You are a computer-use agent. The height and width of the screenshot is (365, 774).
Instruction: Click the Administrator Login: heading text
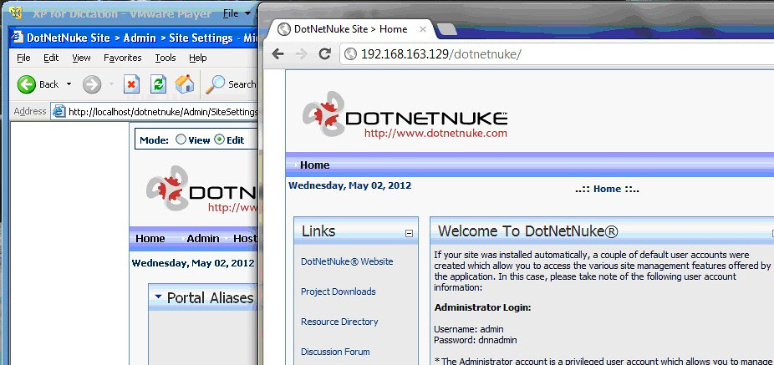point(482,307)
